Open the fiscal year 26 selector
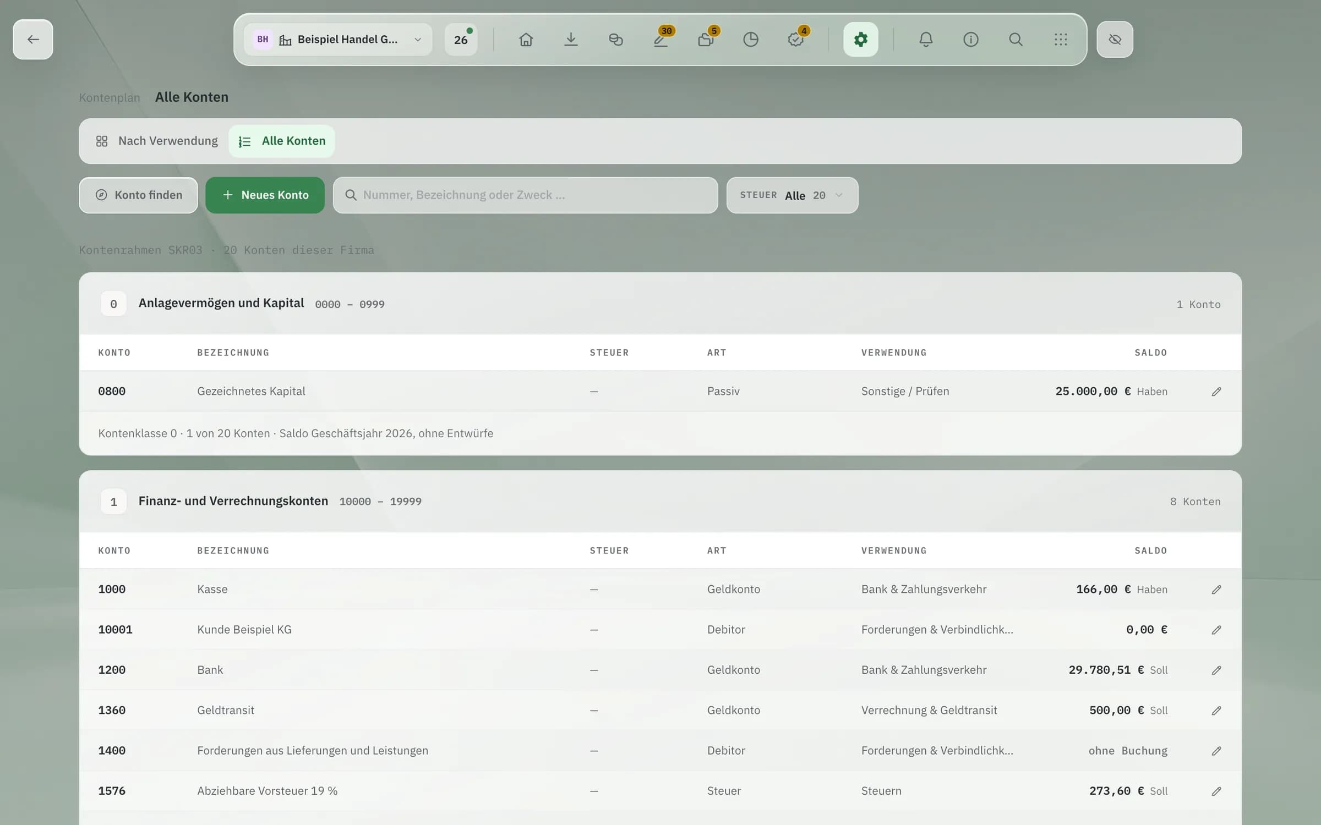 pos(461,39)
